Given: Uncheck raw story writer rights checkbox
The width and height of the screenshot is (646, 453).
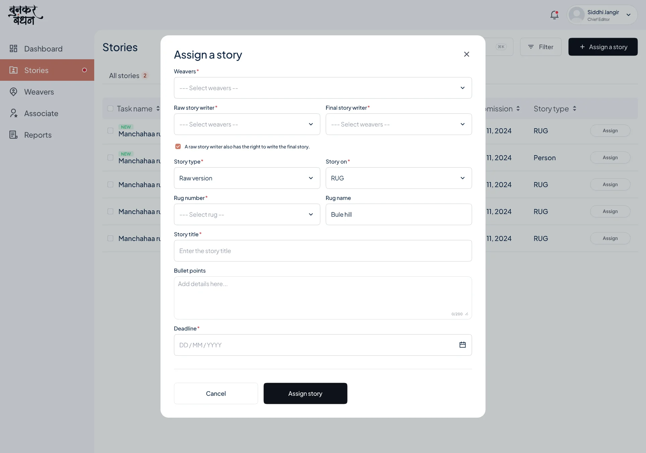Looking at the screenshot, I should [178, 146].
